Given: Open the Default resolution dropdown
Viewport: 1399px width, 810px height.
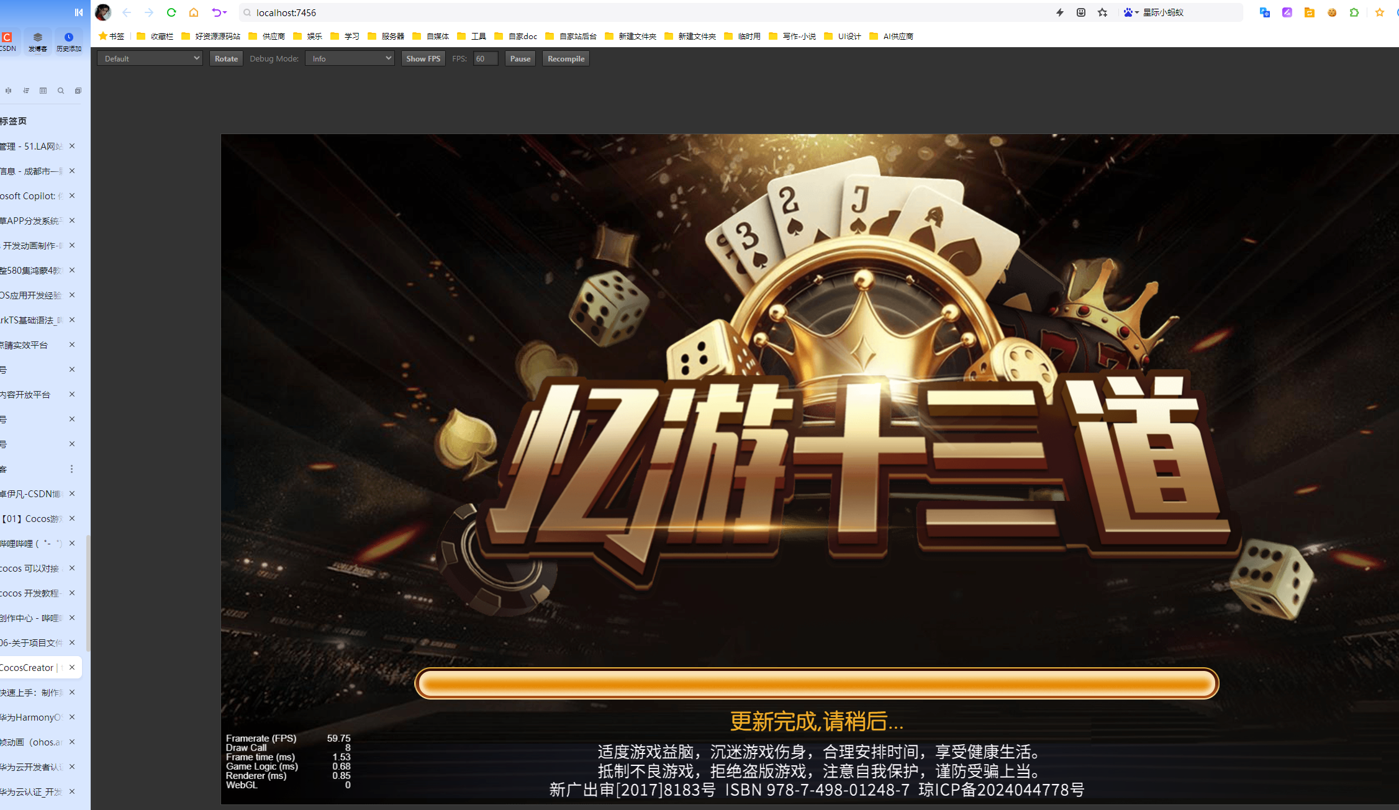Looking at the screenshot, I should 150,58.
